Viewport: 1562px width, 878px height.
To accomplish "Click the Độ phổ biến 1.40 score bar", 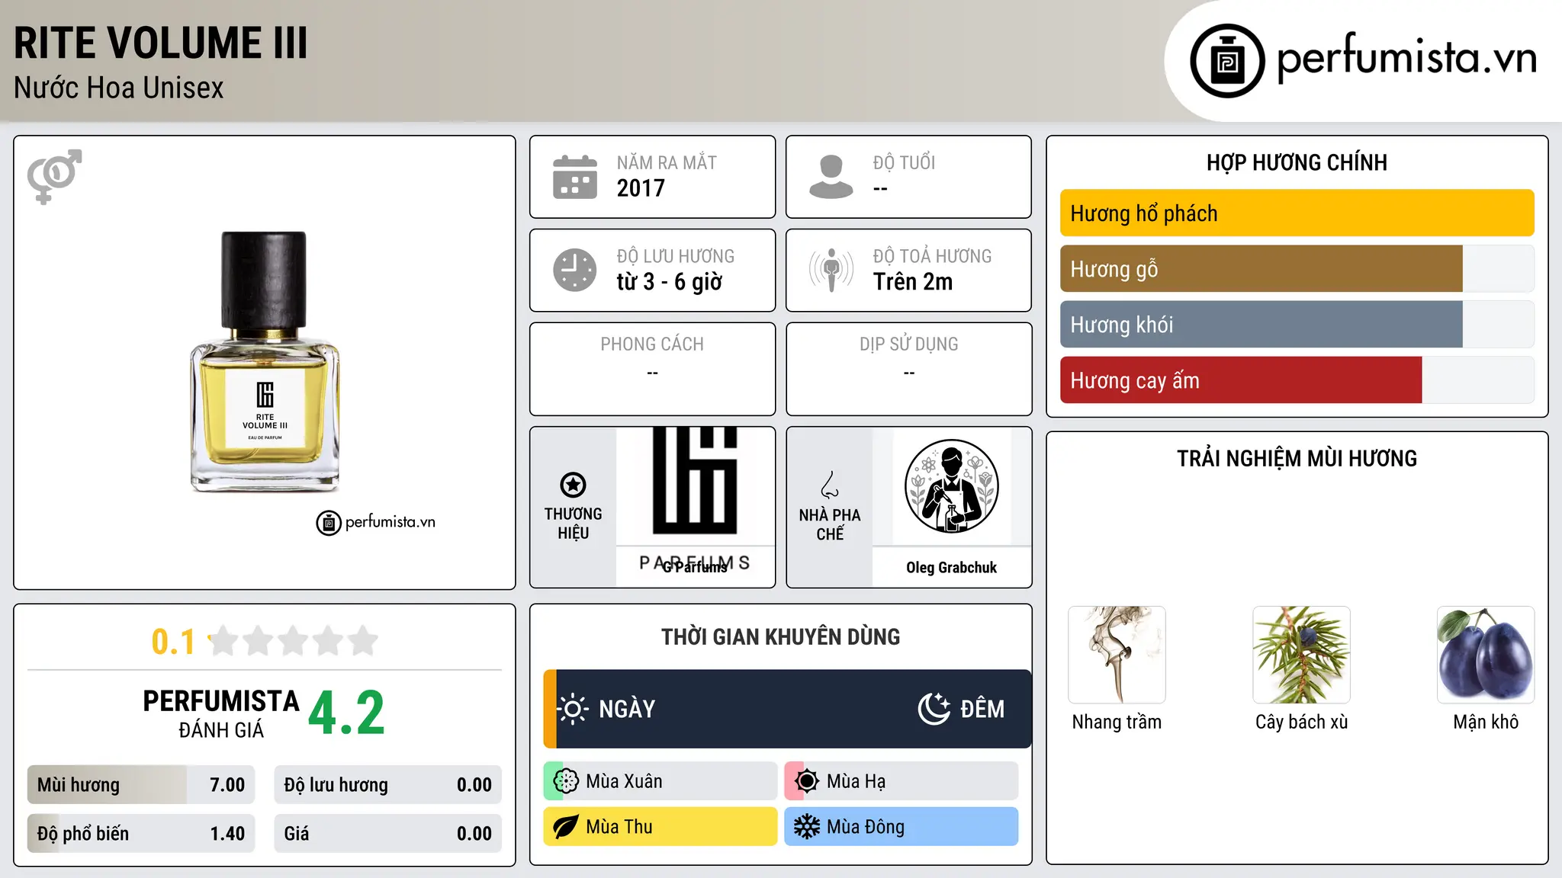I will (141, 834).
